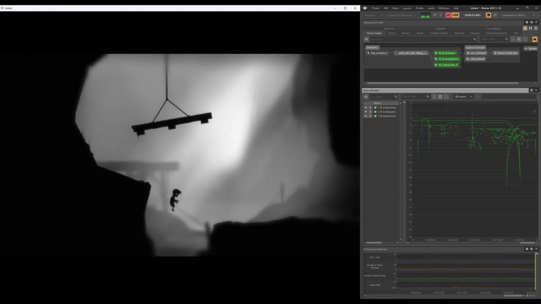The width and height of the screenshot is (541, 304).
Task: Open the All voices dropdown
Action: (464, 97)
